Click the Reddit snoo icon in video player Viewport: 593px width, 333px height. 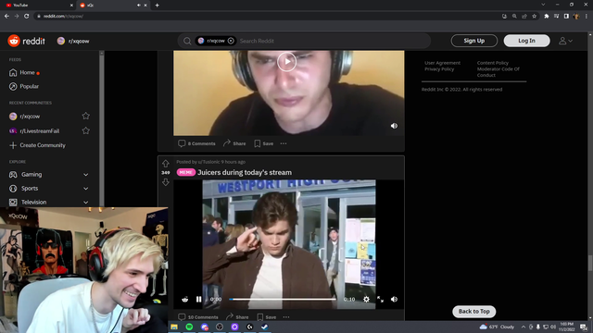click(x=185, y=299)
